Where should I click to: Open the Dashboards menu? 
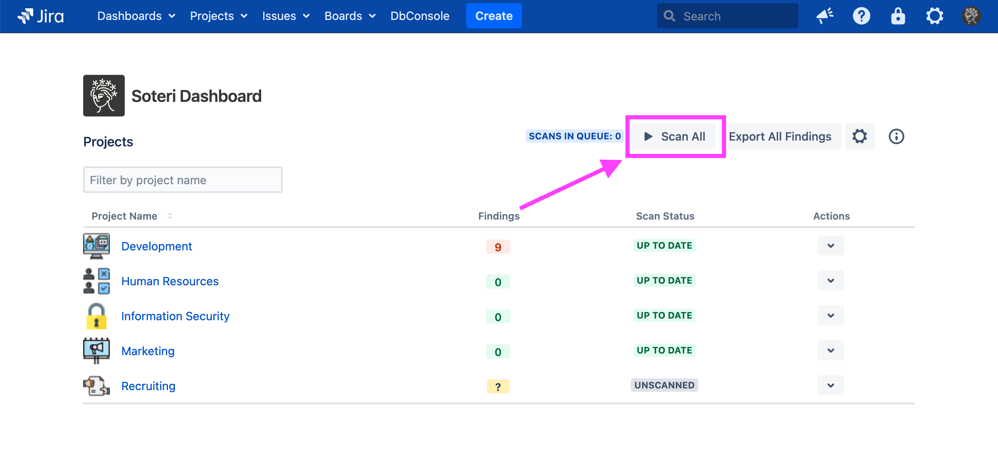[136, 16]
